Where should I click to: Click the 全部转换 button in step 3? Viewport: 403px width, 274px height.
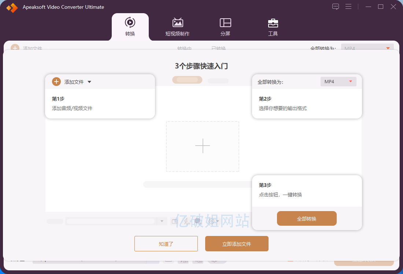pyautogui.click(x=307, y=219)
